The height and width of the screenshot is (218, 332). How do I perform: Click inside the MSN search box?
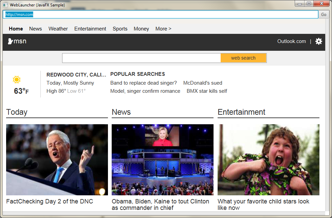[x=141, y=58]
